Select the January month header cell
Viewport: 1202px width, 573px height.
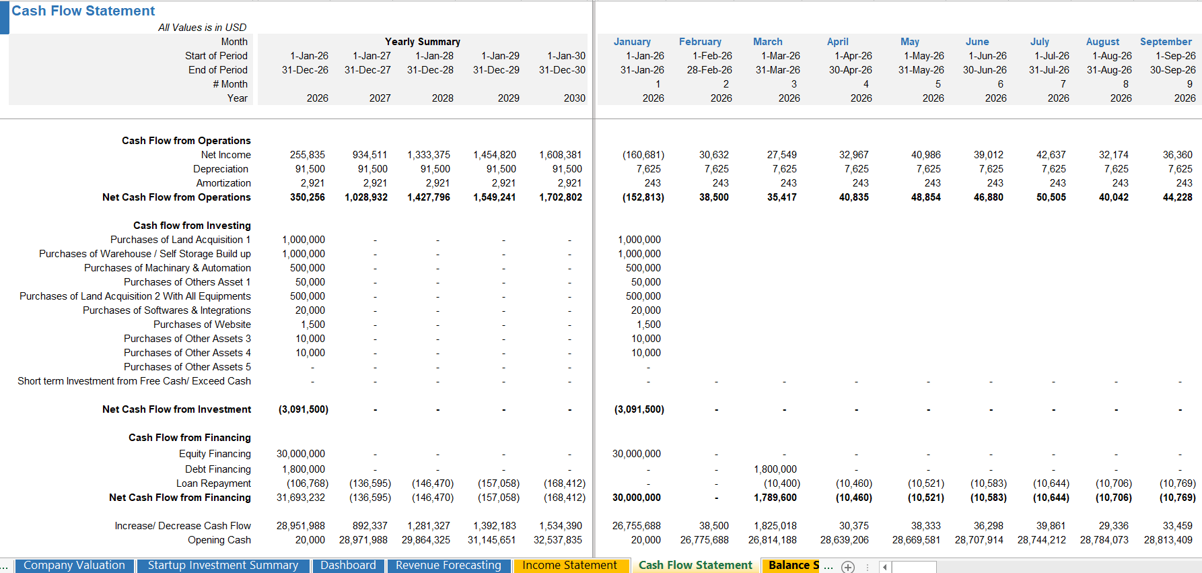[x=632, y=42]
